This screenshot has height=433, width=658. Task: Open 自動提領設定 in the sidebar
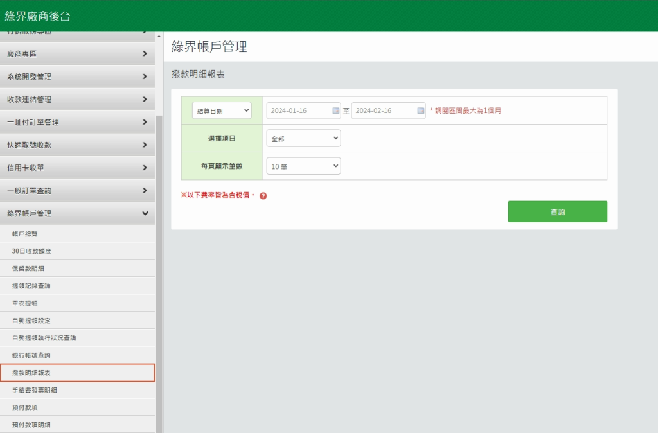pyautogui.click(x=77, y=321)
